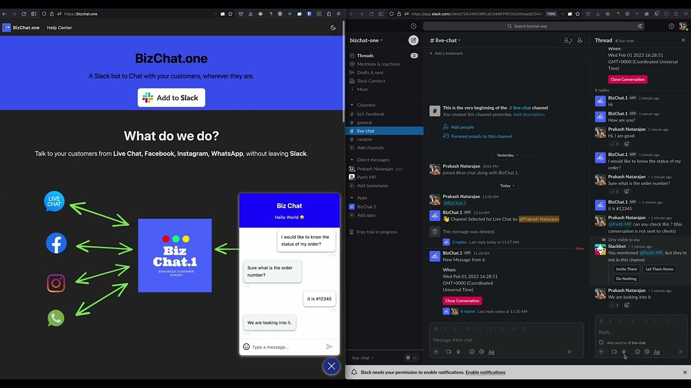The height and width of the screenshot is (388, 691).
Task: Expand the Yesterday date dropdown
Action: coord(507,155)
